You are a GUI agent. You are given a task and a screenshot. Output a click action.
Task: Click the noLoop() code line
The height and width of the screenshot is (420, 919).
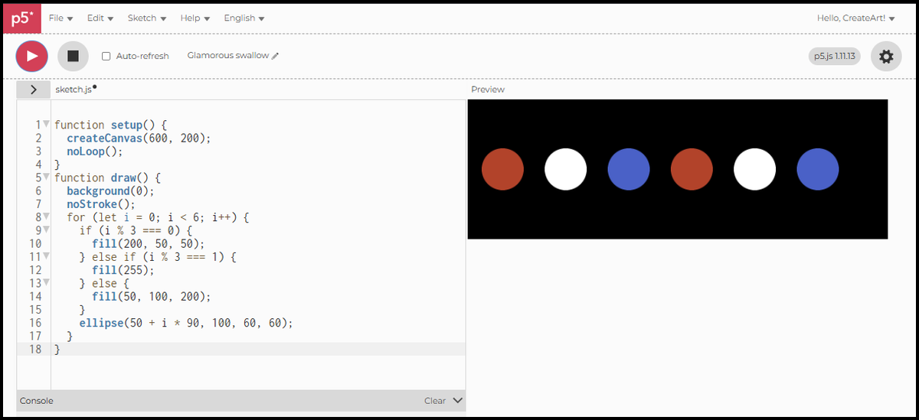(95, 151)
